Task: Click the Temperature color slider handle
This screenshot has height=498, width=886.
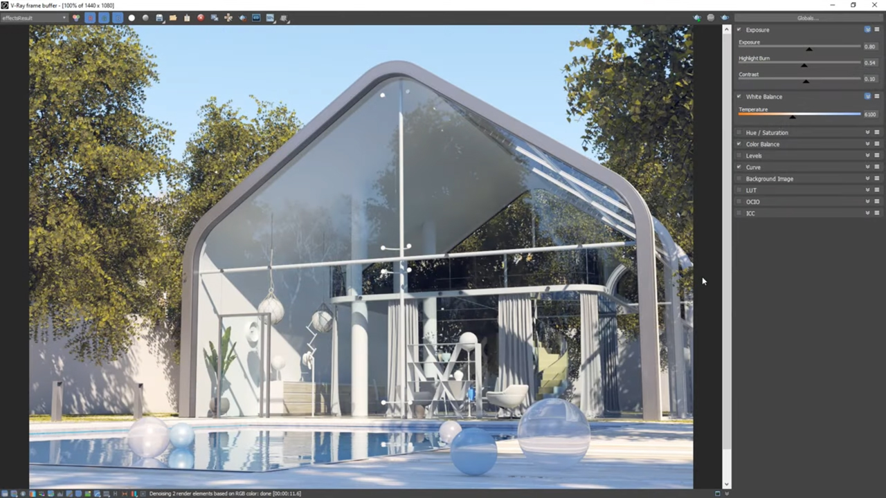Action: coord(793,117)
